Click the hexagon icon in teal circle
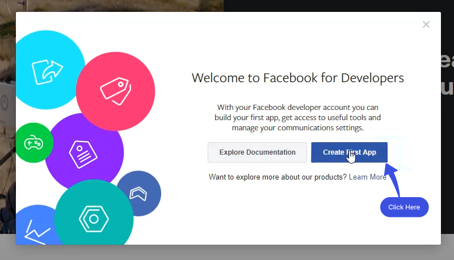Viewport: 454px width, 260px height. tap(94, 219)
